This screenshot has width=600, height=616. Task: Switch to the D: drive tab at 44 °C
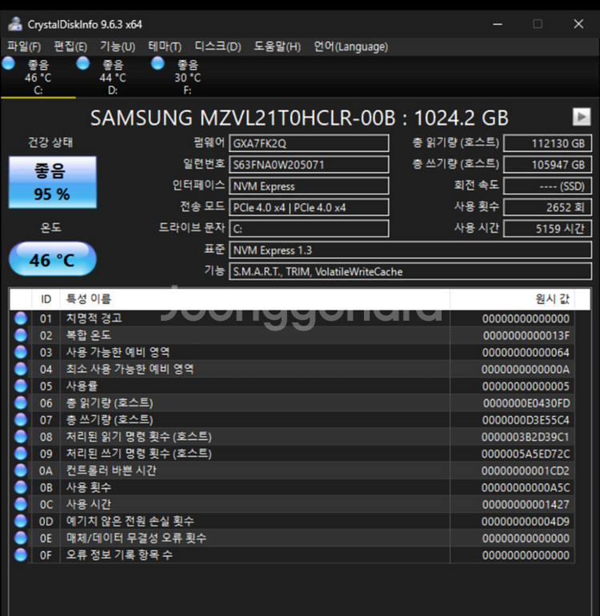pyautogui.click(x=113, y=77)
